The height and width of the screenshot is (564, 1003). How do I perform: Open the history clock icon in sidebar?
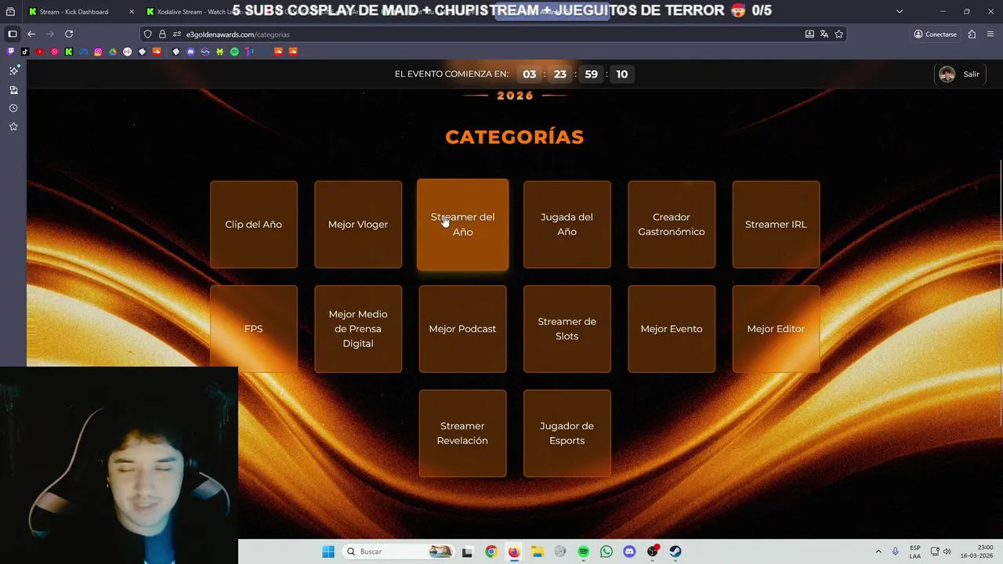[x=13, y=108]
